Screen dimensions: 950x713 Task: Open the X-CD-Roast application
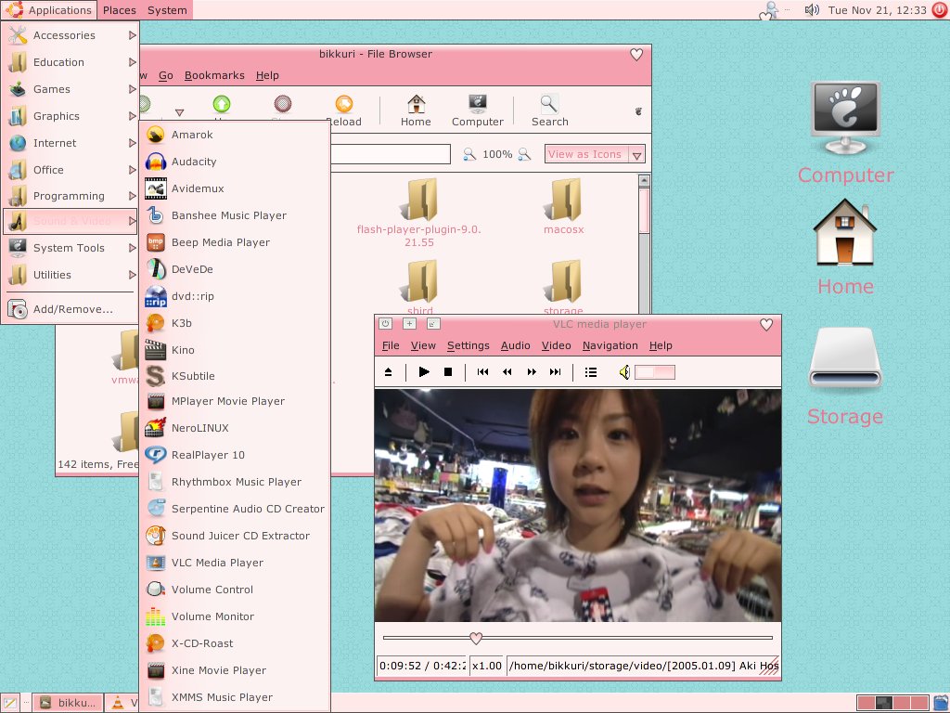tap(235, 643)
